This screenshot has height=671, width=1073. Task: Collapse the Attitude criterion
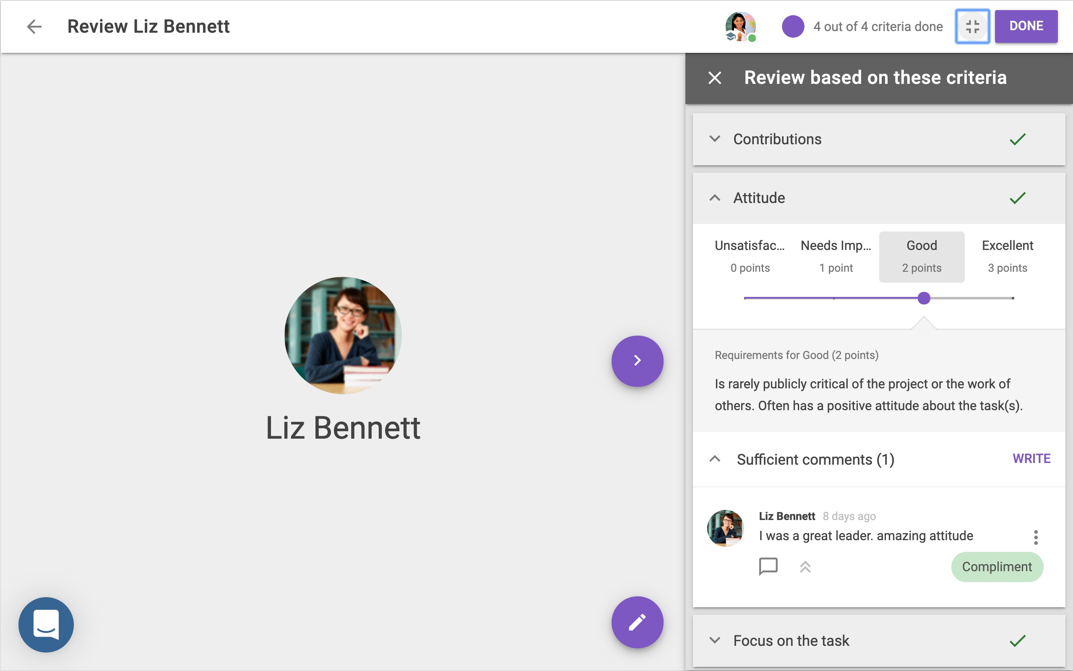714,198
